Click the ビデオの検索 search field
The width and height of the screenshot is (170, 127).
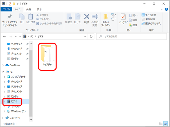[x=132, y=37]
